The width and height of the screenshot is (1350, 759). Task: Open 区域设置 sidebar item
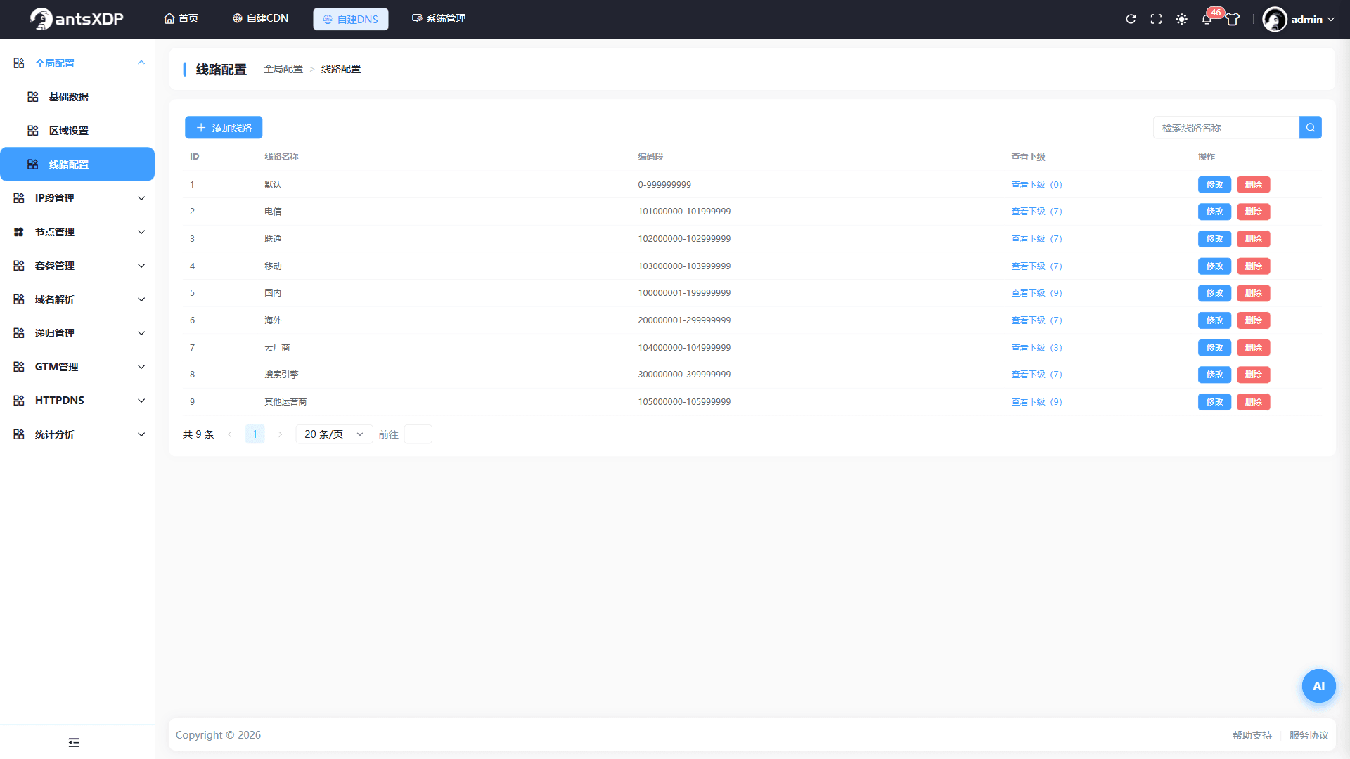click(x=77, y=131)
